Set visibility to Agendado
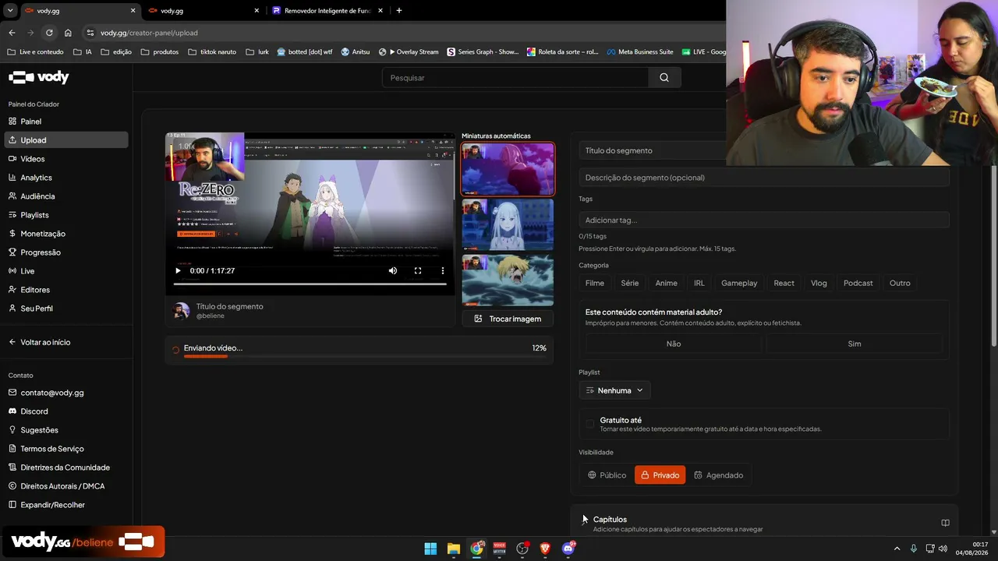This screenshot has height=561, width=998. point(718,475)
